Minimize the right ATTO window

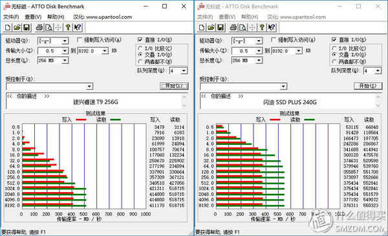click(x=339, y=6)
